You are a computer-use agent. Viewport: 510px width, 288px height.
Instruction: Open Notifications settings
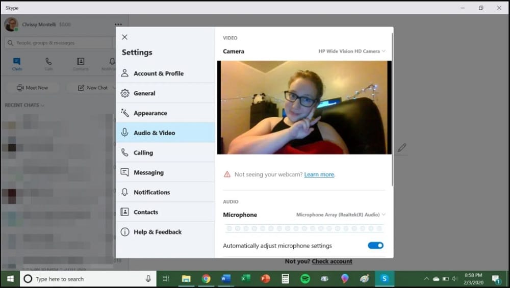165,192
